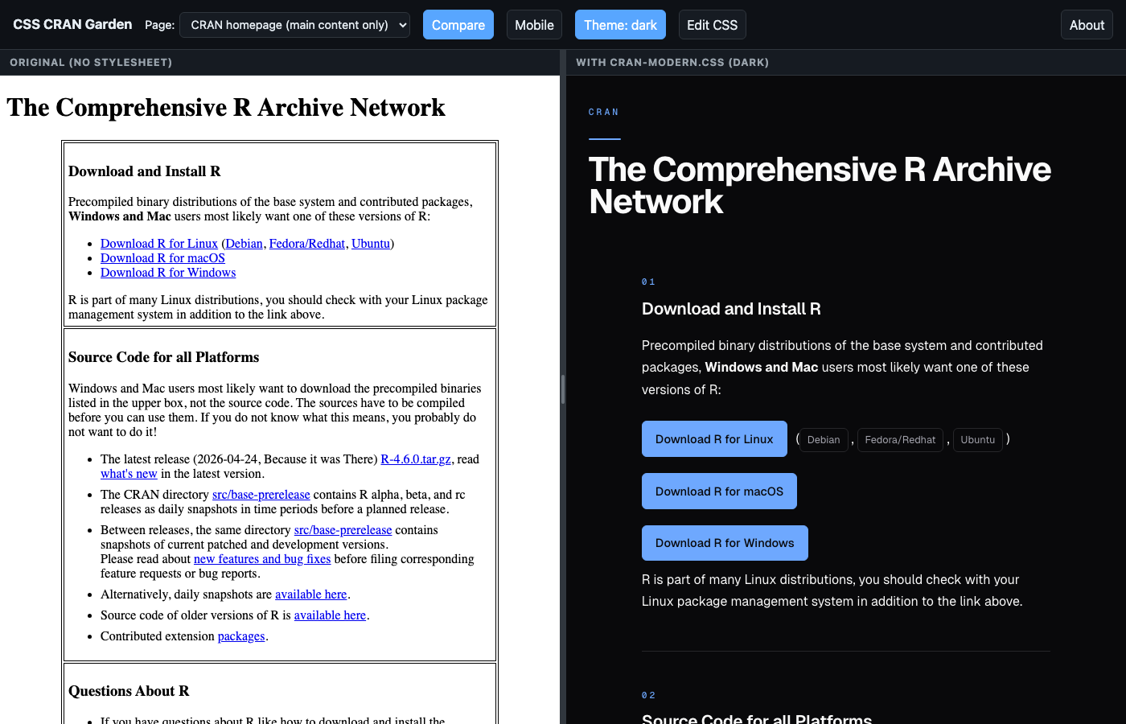1126x724 pixels.
Task: Open the Edit CSS panel
Action: click(x=713, y=25)
